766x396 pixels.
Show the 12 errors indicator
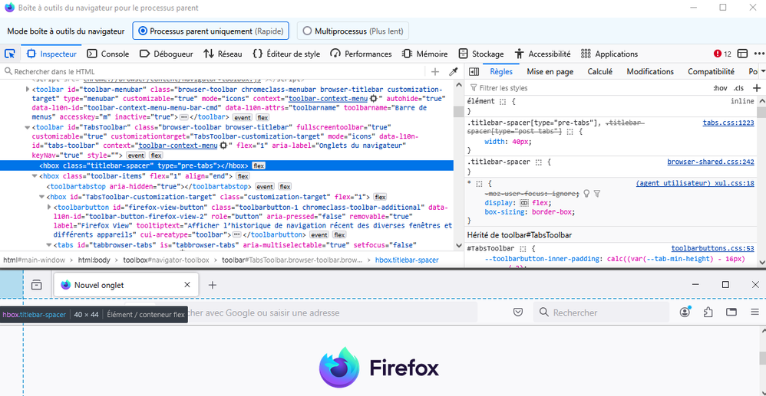722,54
